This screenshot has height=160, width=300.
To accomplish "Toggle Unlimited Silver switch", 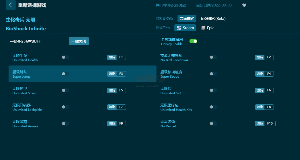I will pos(65,91).
